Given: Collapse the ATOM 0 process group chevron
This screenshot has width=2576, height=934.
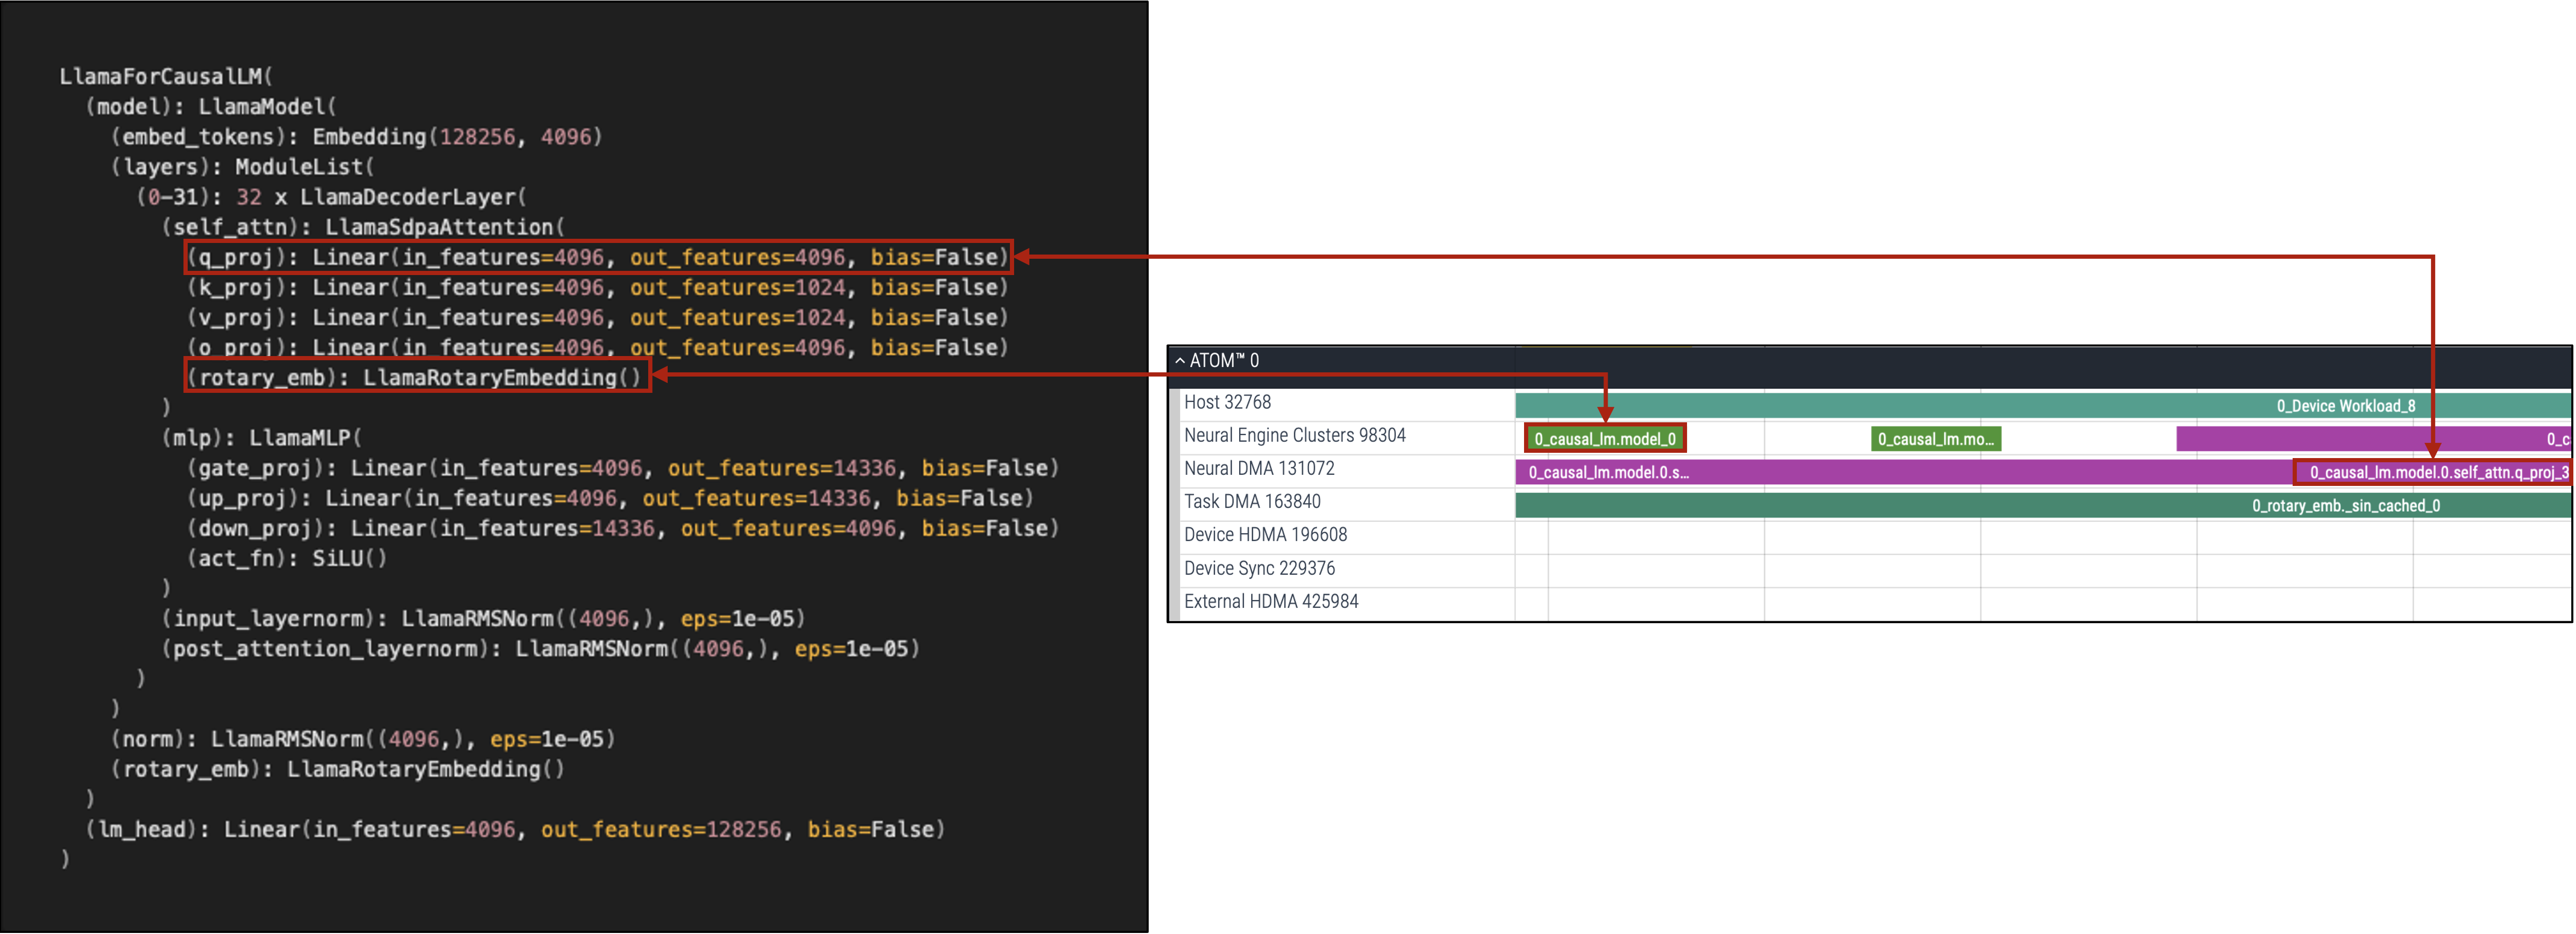Looking at the screenshot, I should [x=1180, y=361].
